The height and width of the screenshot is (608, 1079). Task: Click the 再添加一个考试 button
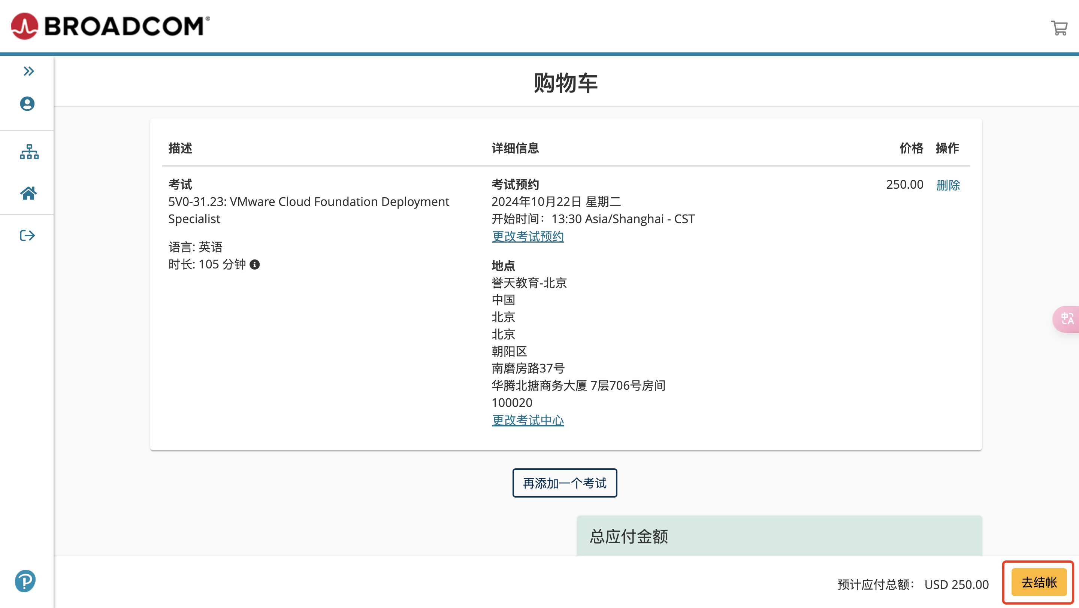tap(565, 483)
